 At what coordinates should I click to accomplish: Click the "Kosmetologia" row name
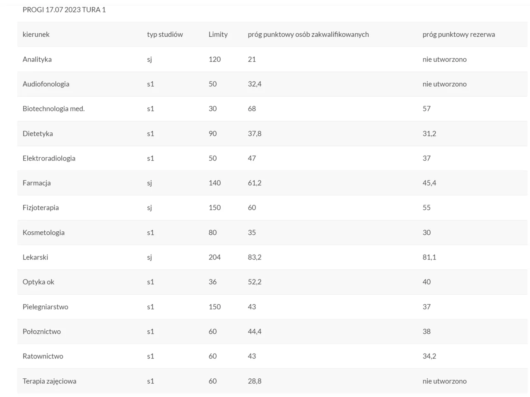click(43, 233)
